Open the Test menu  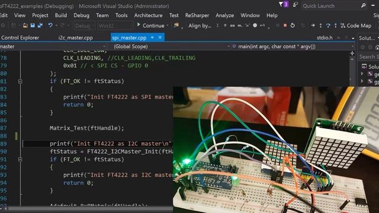[174, 15]
